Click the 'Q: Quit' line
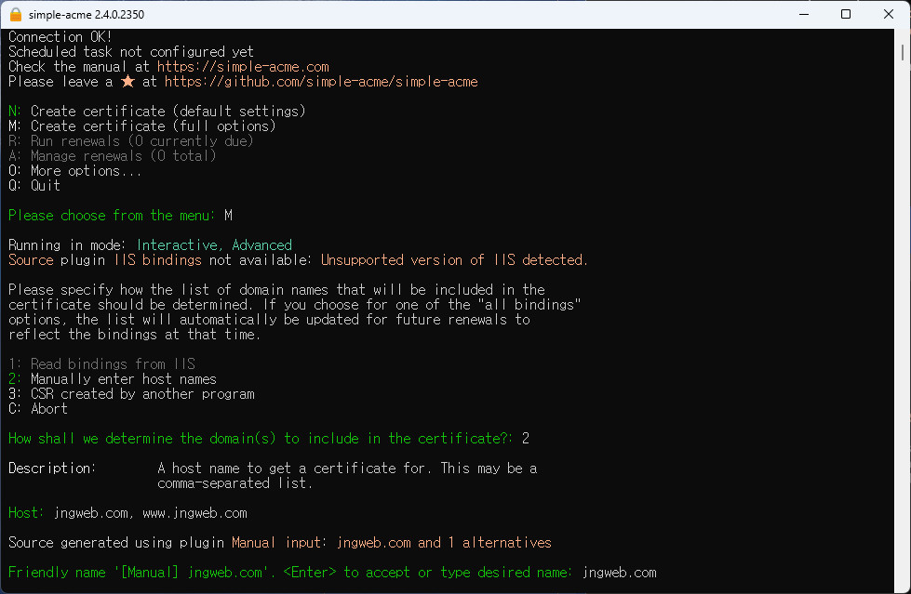Screen dimensions: 911x594 click(34, 186)
